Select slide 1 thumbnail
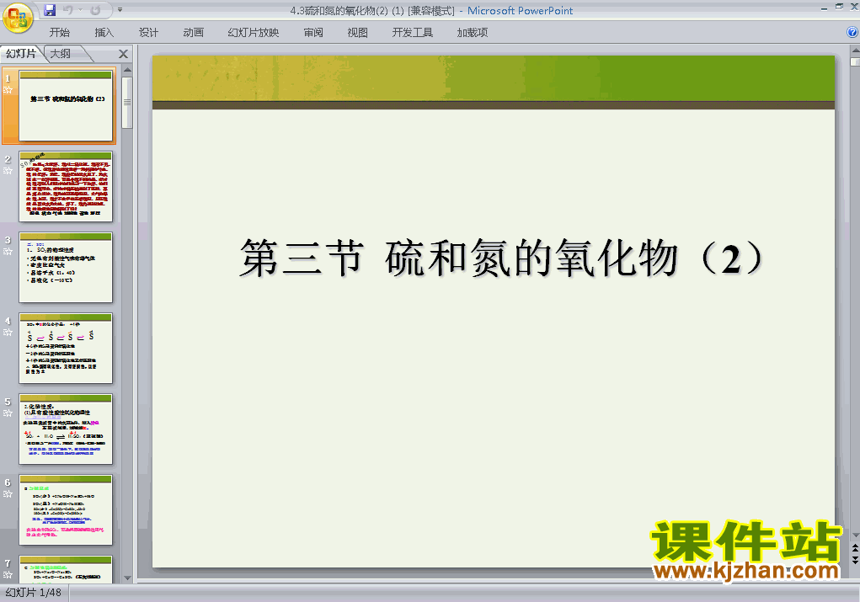This screenshot has height=602, width=860. tap(66, 105)
